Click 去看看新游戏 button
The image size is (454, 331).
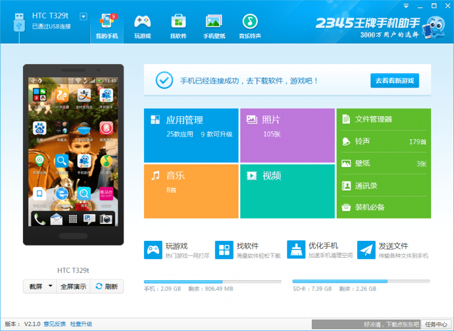pos(394,80)
